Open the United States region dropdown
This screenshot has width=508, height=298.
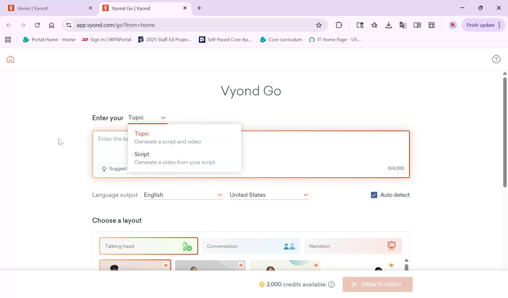269,195
